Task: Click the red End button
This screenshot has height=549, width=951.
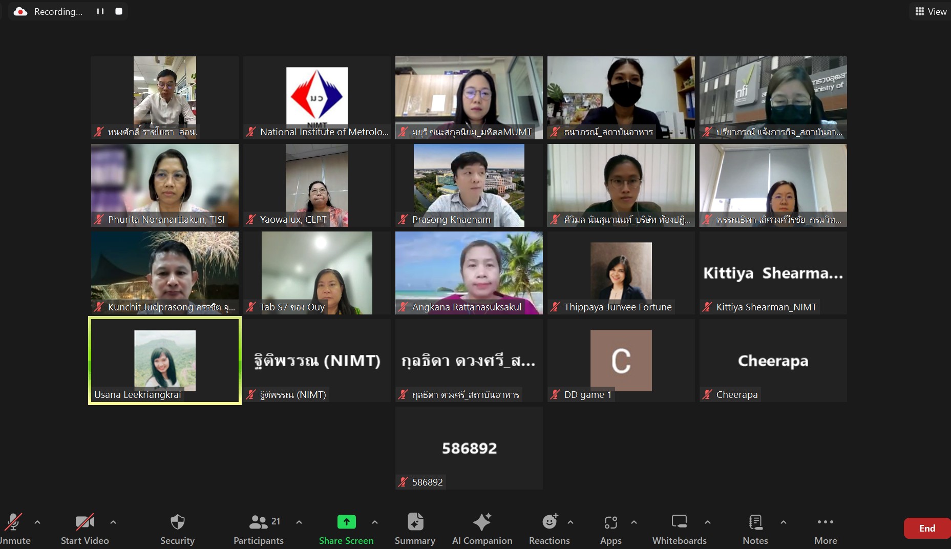Action: coord(927,529)
